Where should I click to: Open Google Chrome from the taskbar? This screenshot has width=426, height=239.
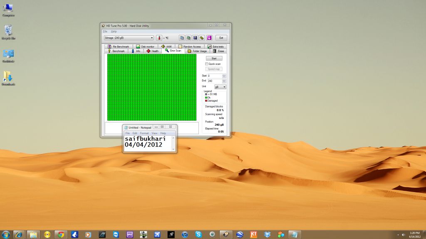click(61, 234)
